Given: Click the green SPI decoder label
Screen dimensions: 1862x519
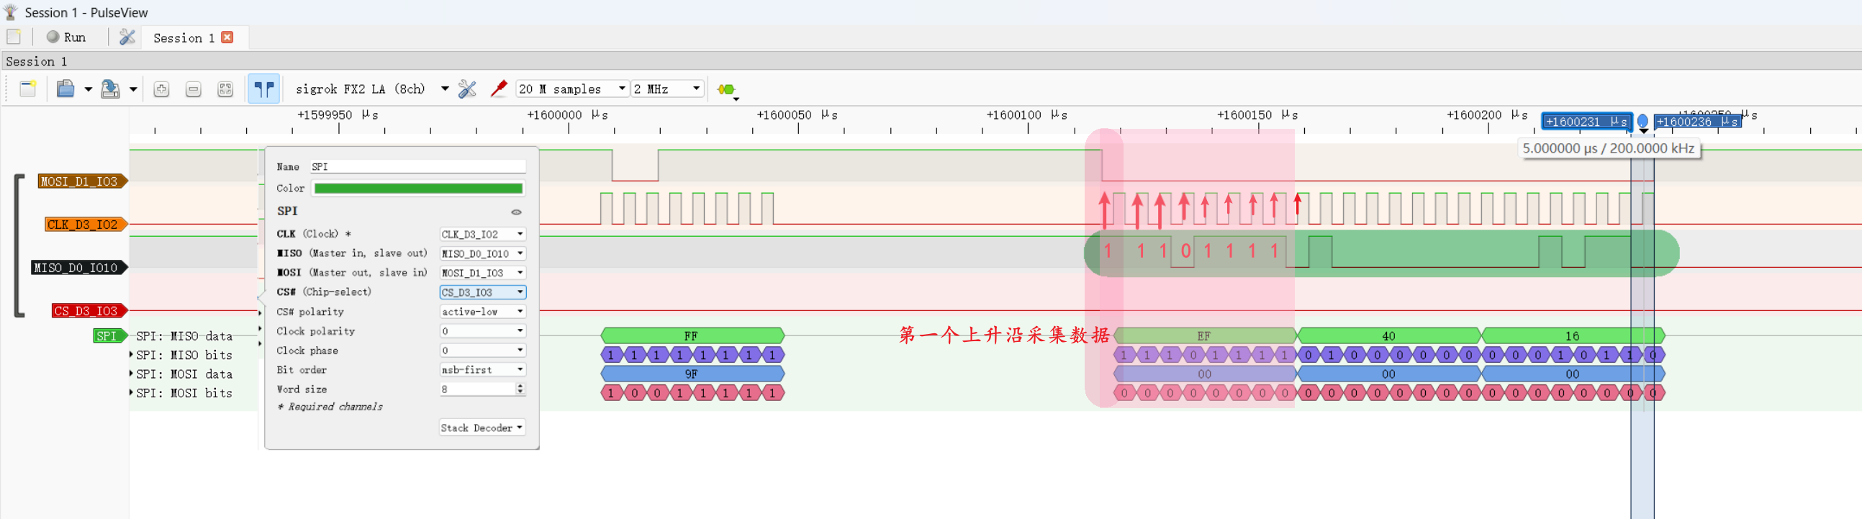Looking at the screenshot, I should tap(110, 336).
